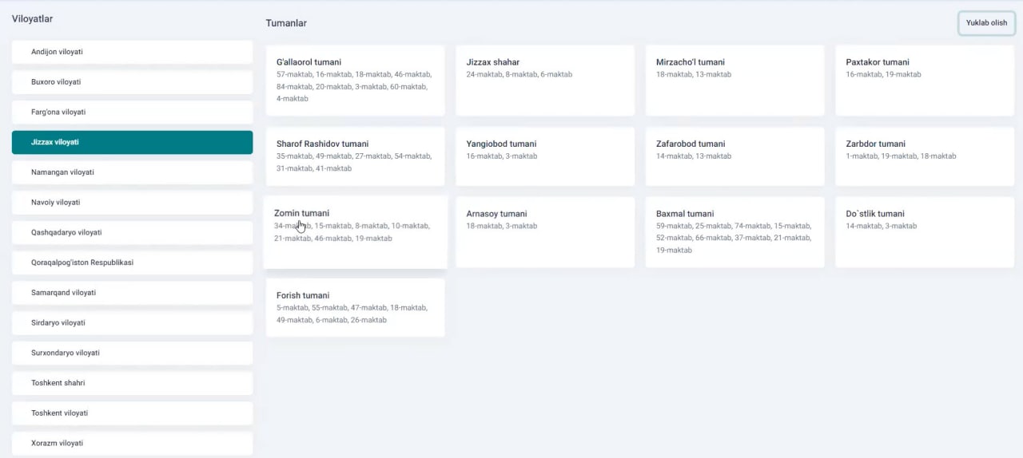Select the Do`stlik tumani card

click(x=925, y=232)
